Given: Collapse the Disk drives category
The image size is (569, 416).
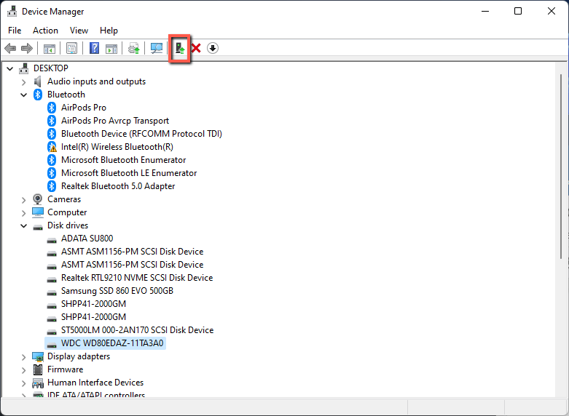Looking at the screenshot, I should (23, 225).
